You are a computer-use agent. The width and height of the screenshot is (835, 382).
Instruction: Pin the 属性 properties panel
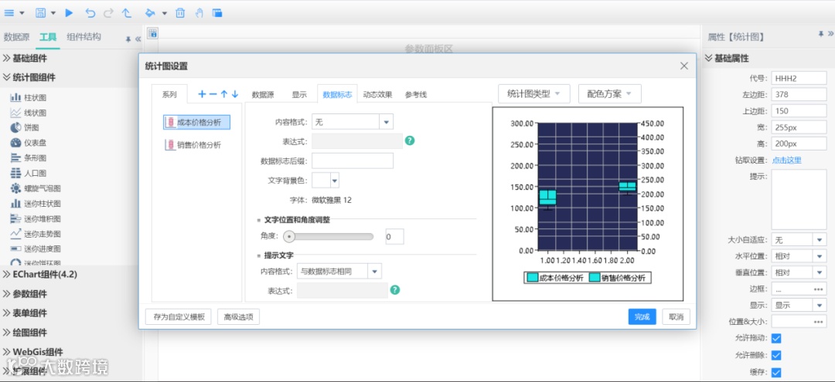[x=820, y=33]
